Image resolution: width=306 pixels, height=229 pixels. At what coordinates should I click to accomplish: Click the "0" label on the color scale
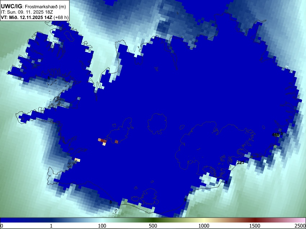point(2,226)
